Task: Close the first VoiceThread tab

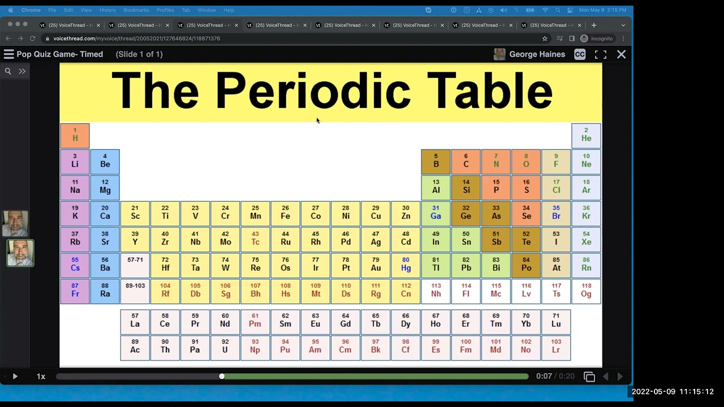Action: [98, 25]
